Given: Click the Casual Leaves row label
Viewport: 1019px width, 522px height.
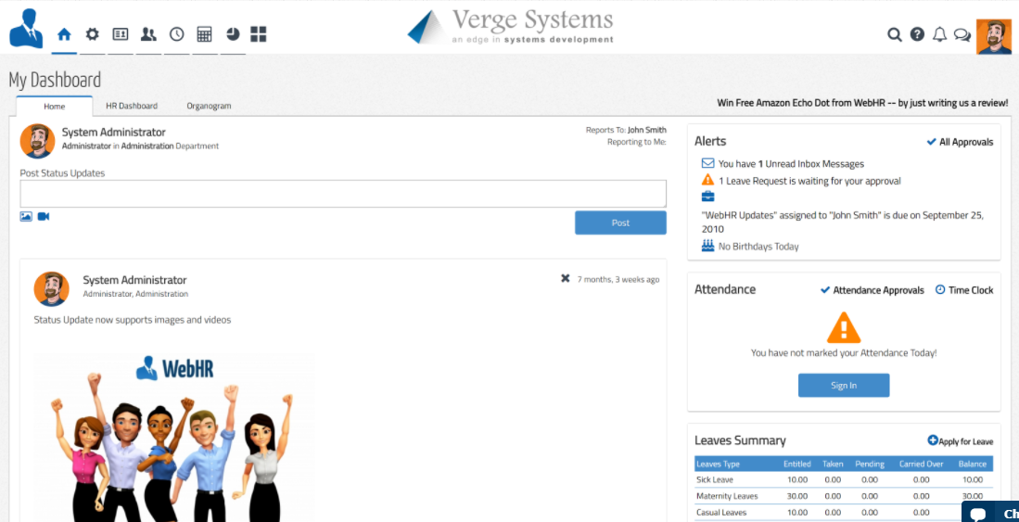Looking at the screenshot, I should 721,512.
